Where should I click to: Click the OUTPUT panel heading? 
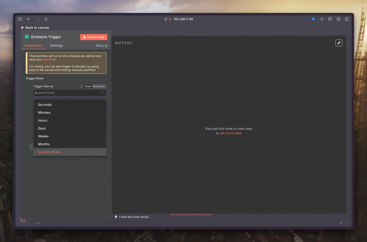coord(124,43)
